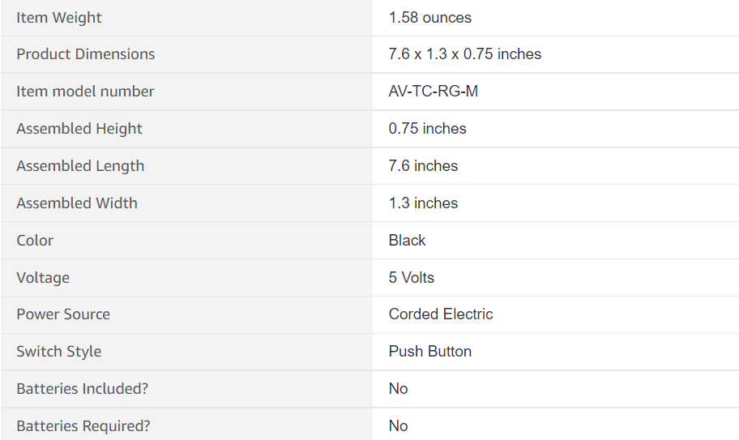This screenshot has width=739, height=440.
Task: Select the Corded Electric power source value
Action: click(441, 314)
